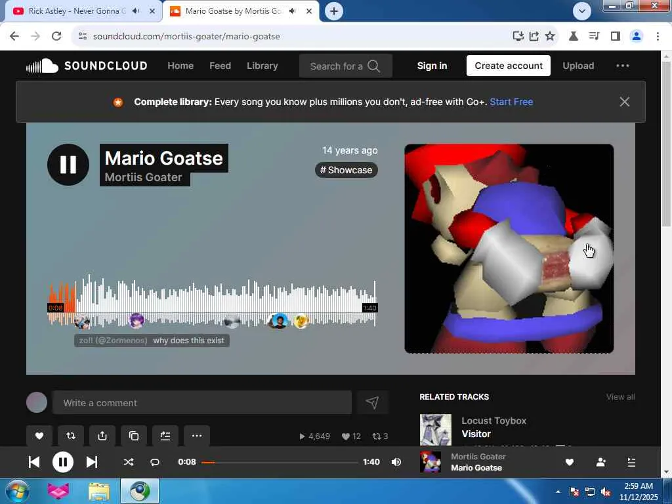
Task: Repost the track below the comment field
Action: tap(71, 436)
